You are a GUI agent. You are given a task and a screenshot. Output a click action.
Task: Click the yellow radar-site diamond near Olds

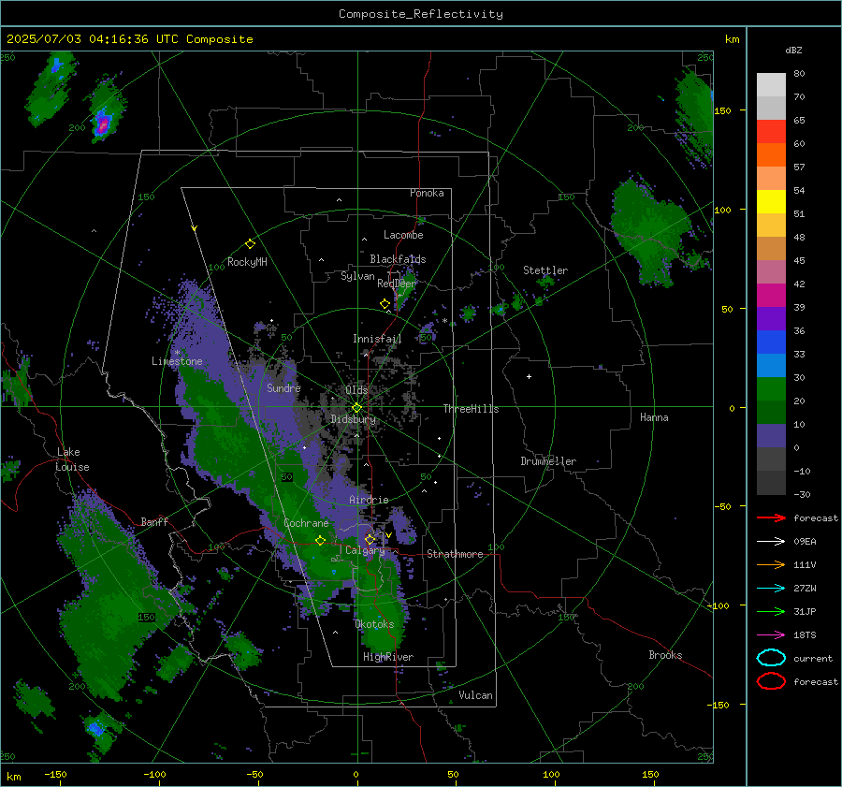point(356,408)
